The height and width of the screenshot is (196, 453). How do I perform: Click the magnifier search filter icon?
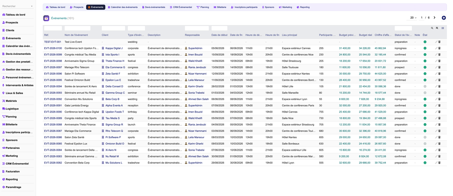(432, 28)
